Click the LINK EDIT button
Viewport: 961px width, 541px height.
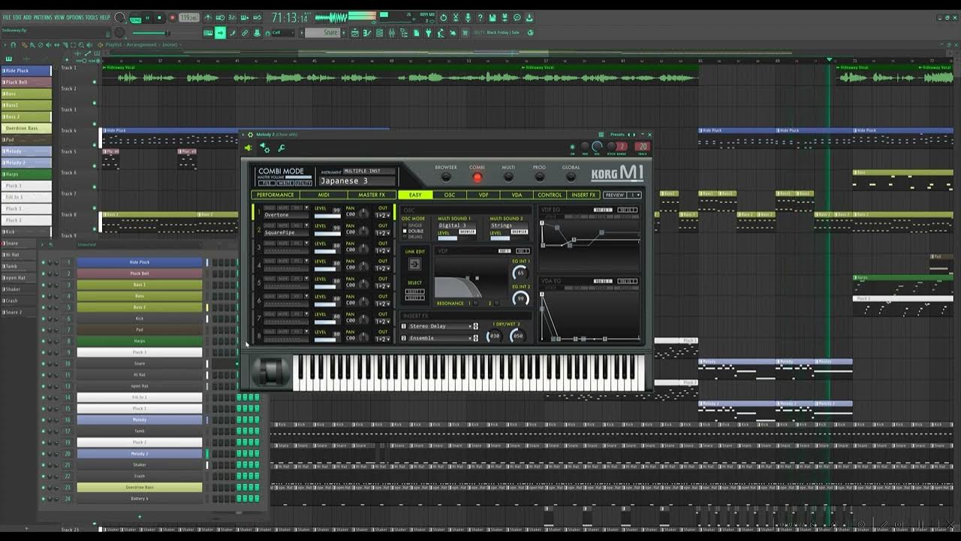tap(414, 264)
